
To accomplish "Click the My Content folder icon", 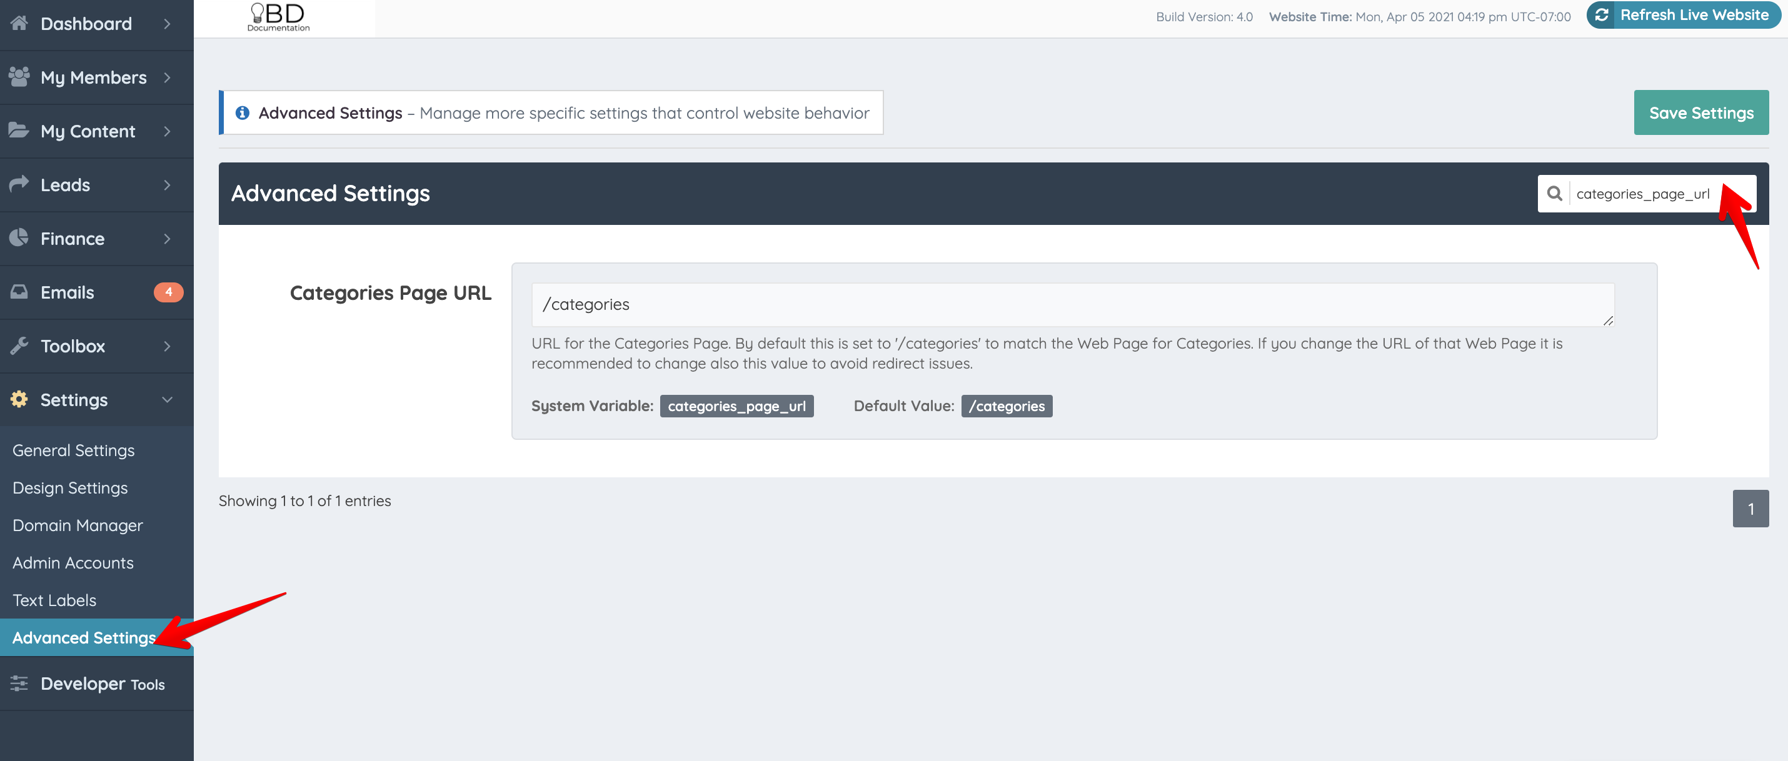I will tap(19, 131).
